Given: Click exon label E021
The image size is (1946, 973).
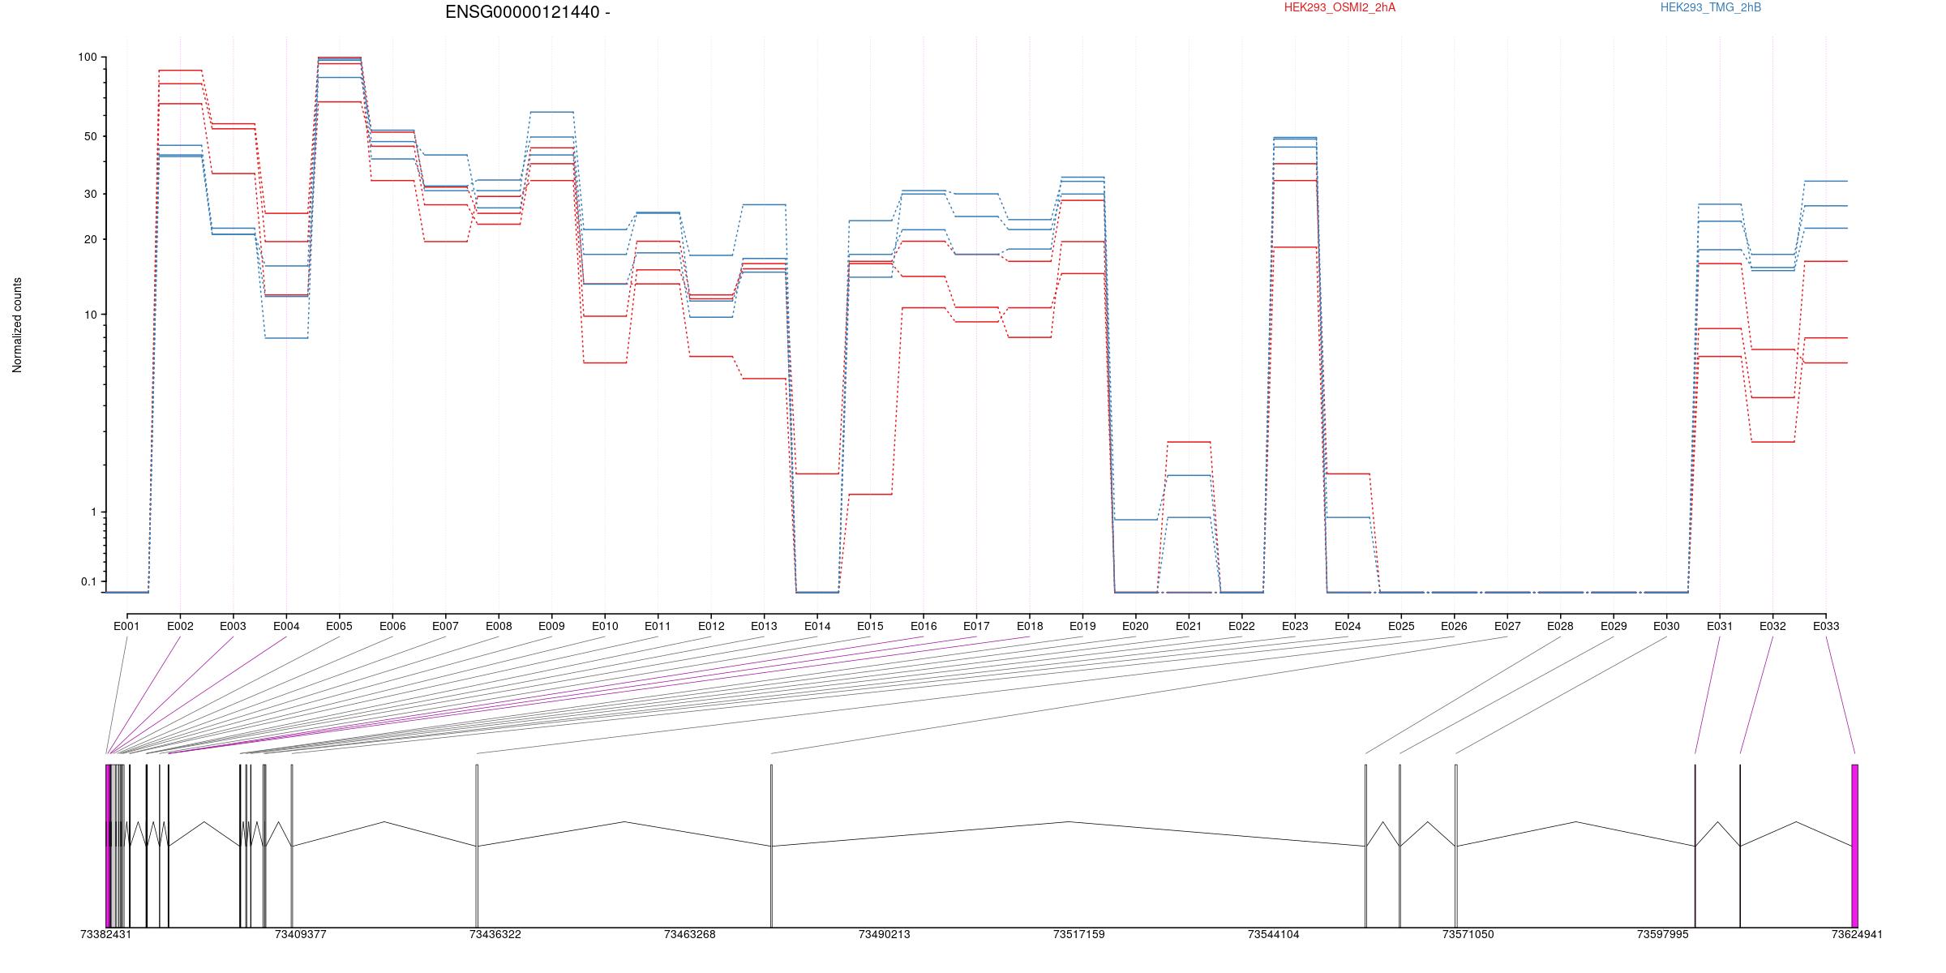Looking at the screenshot, I should click(1189, 626).
